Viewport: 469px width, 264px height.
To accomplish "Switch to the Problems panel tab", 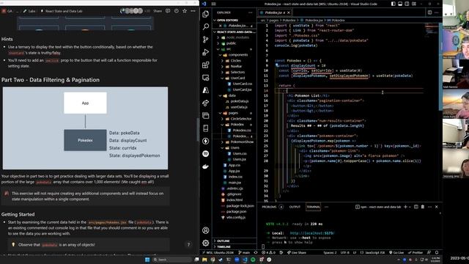I will pyautogui.click(x=269, y=207).
